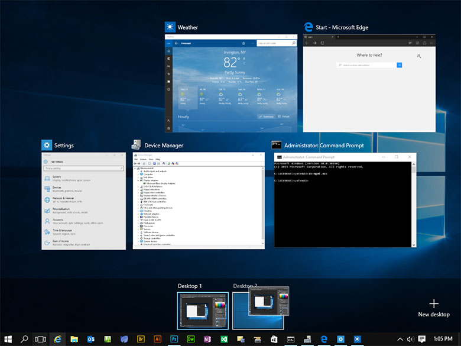This screenshot has height=346, width=461.
Task: Add a New desktop
Action: coord(434,308)
